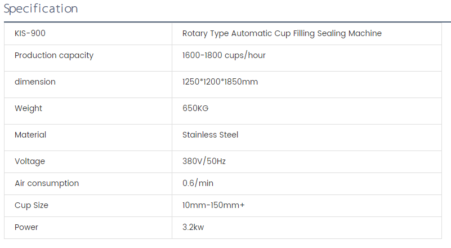This screenshot has height=248, width=451.
Task: Select the 1250*1200*1850mm dimension value
Action: point(220,82)
